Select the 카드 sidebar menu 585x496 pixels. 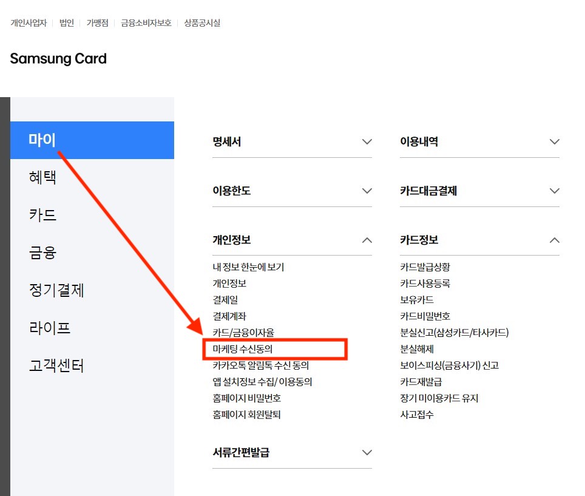pyautogui.click(x=42, y=215)
